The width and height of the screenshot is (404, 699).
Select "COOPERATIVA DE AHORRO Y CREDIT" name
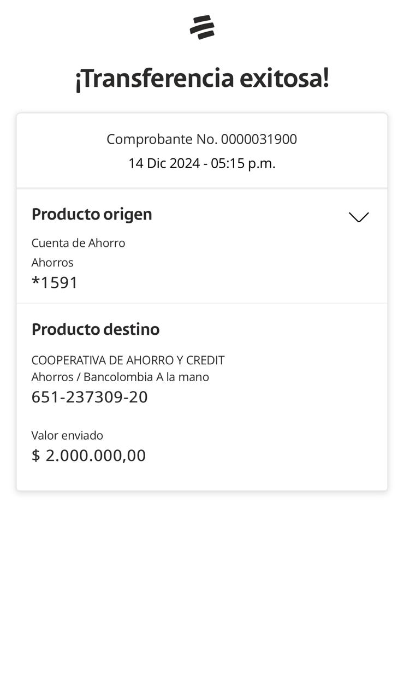[128, 360]
